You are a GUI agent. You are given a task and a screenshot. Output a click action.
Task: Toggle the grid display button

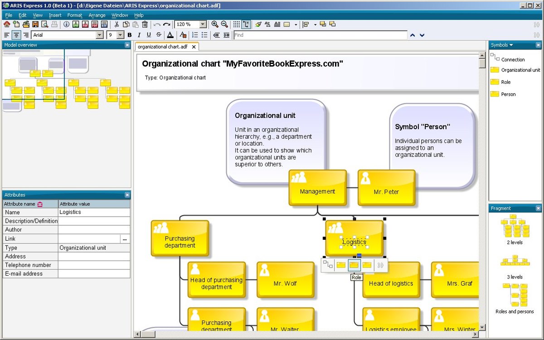click(237, 24)
